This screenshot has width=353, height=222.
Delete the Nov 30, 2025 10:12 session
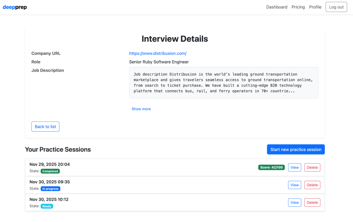[x=312, y=202]
